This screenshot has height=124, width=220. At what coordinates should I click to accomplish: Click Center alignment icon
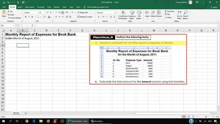[59, 17]
